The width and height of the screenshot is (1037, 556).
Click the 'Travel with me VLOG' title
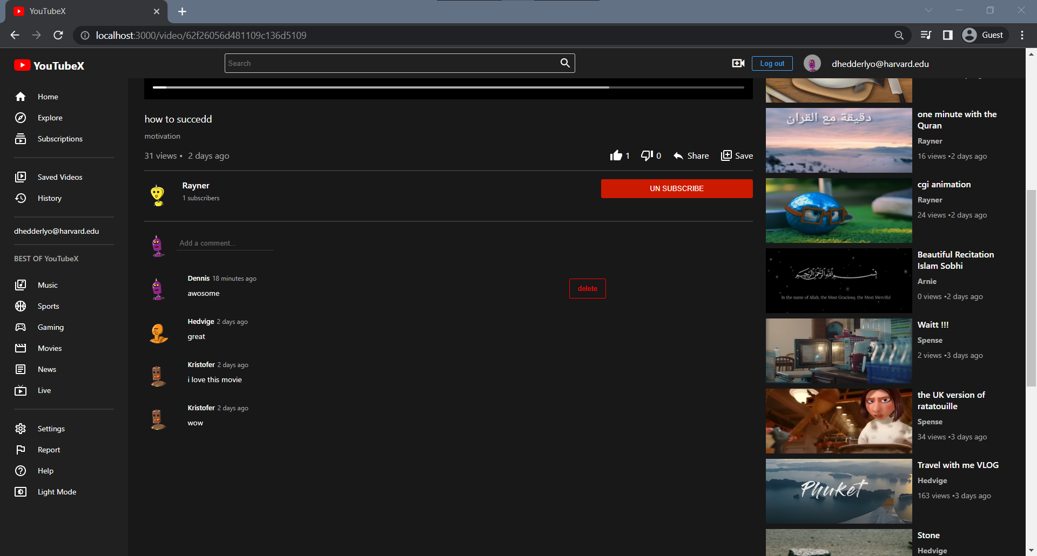pyautogui.click(x=958, y=465)
